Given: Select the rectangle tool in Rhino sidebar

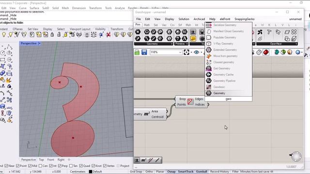Looking at the screenshot, I should 2,59.
